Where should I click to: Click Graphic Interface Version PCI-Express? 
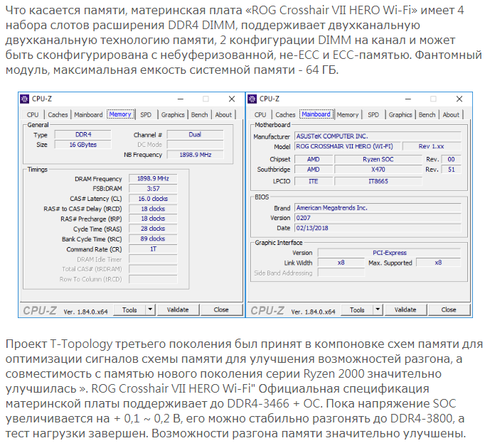click(x=390, y=253)
